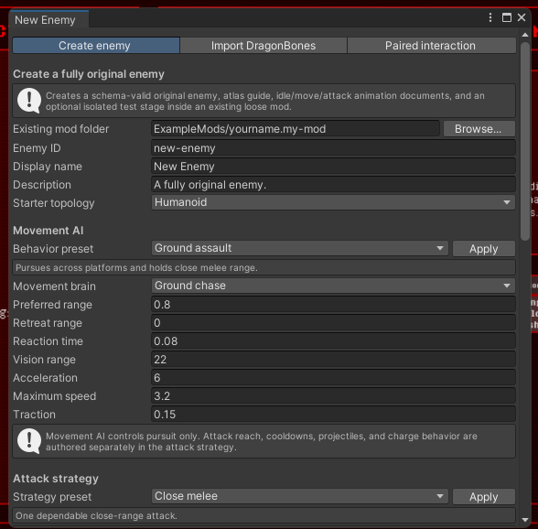Click the Display name field
Image resolution: width=538 pixels, height=529 pixels.
(333, 167)
